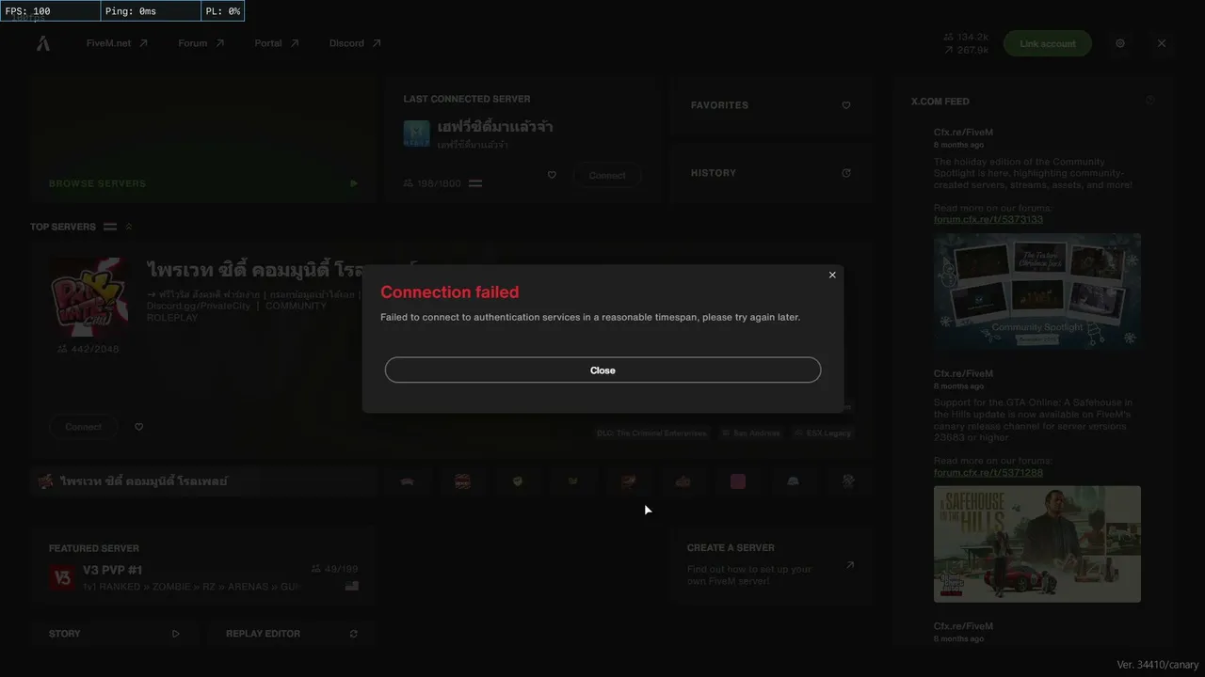Click the 198/1800 player count

[432, 183]
